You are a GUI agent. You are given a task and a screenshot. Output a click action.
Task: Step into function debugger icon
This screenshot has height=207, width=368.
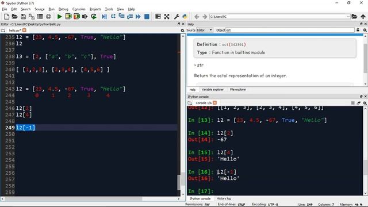(121, 17)
